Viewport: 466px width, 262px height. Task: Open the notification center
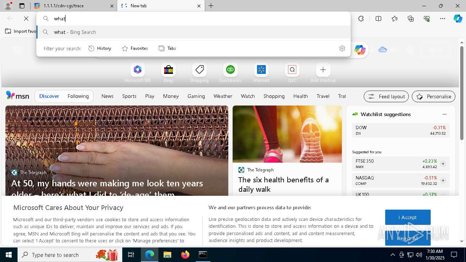point(454,255)
